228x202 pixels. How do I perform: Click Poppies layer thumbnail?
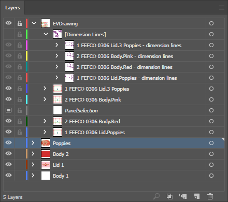pyautogui.click(x=46, y=143)
